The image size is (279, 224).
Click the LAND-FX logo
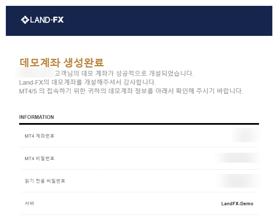pos(42,20)
